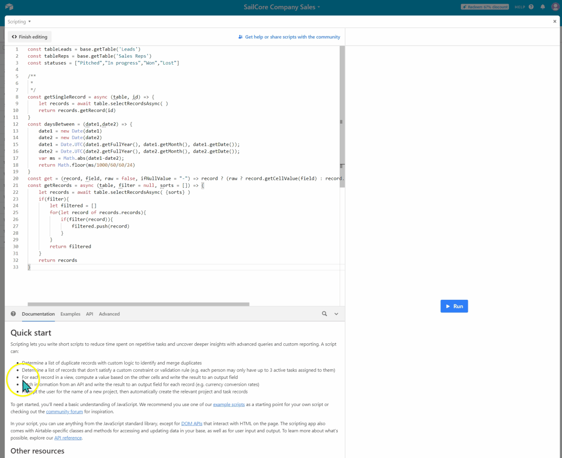Image resolution: width=562 pixels, height=458 pixels.
Task: Click the user account avatar
Action: (555, 7)
